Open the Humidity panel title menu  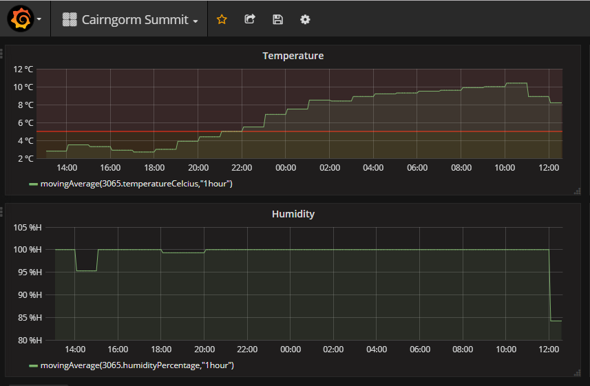point(293,214)
